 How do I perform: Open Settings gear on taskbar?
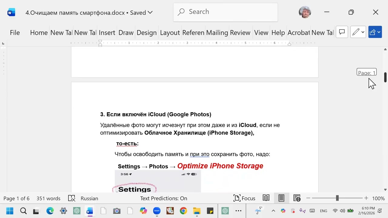63,211
